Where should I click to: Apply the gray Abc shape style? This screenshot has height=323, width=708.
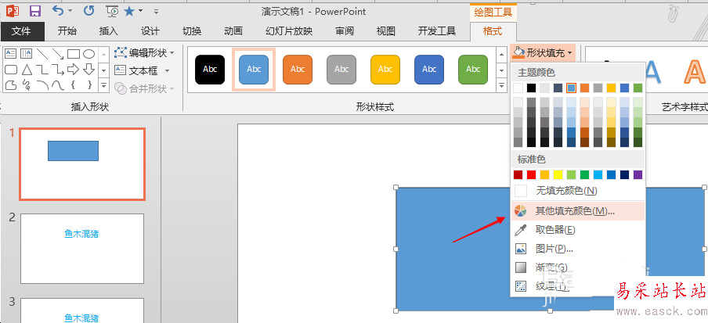click(x=341, y=70)
